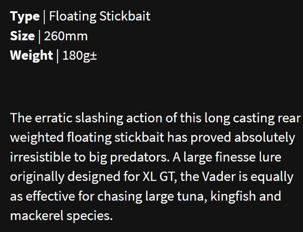The height and width of the screenshot is (232, 303).
Task: Click the "260mm" size value
Action: (x=66, y=36)
